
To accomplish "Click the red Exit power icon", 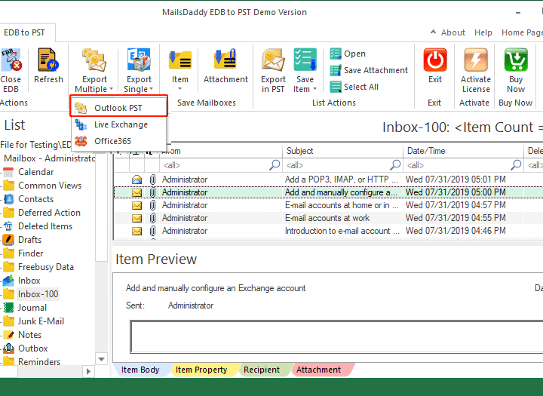I will pos(435,60).
